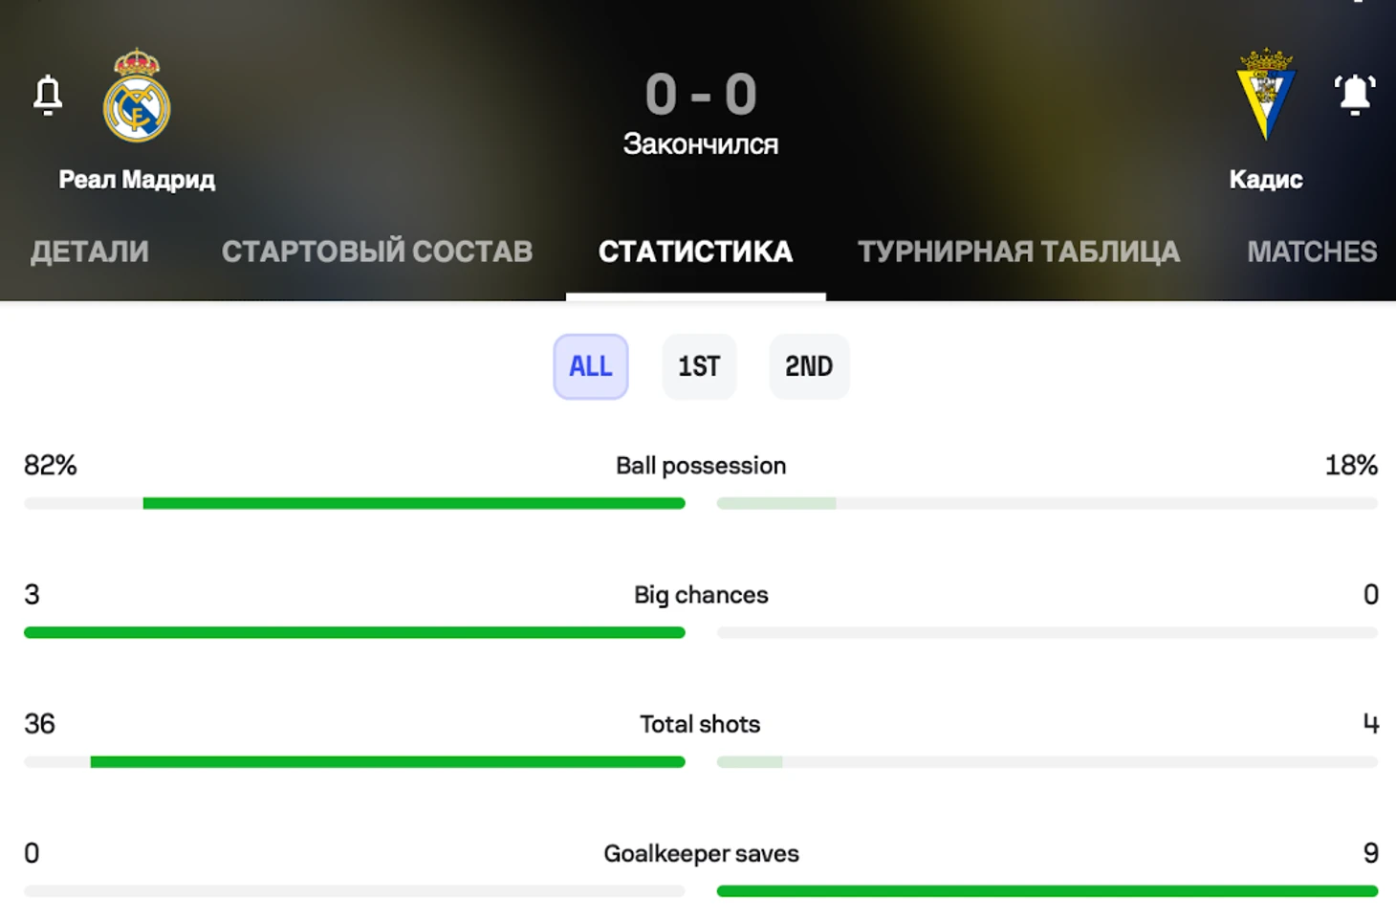The height and width of the screenshot is (921, 1396).
Task: Switch stats to 2ND half
Action: point(809,366)
